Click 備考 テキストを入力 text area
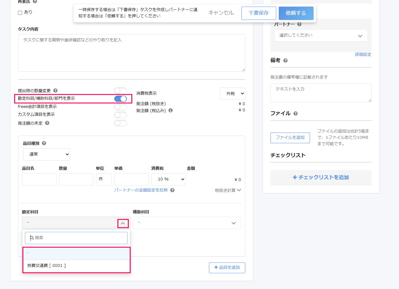Screen dimensions: 399x289 click(x=321, y=93)
